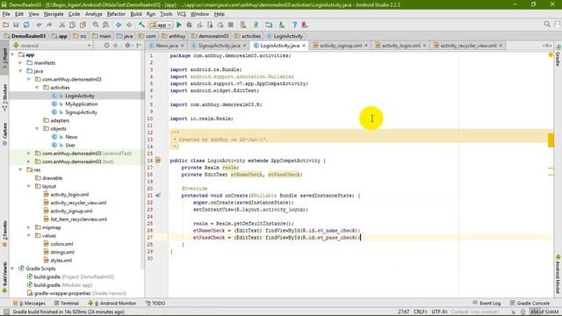Click the Stop toolbar icon
The width and height of the screenshot is (562, 316).
[x=231, y=25]
